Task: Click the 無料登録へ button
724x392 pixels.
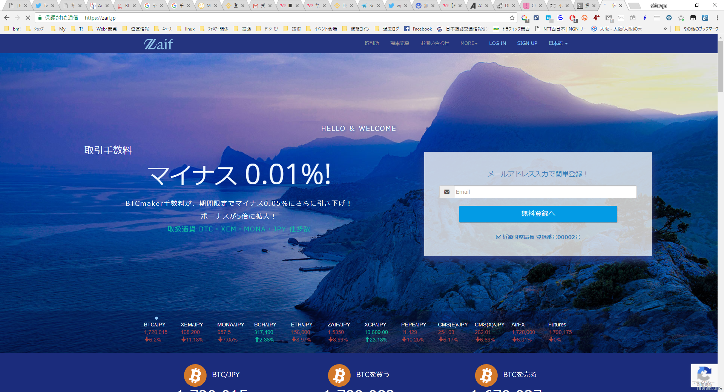Action: coord(538,214)
